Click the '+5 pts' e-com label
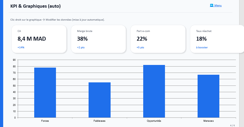Screen dimensions: 244x127 [140, 48]
